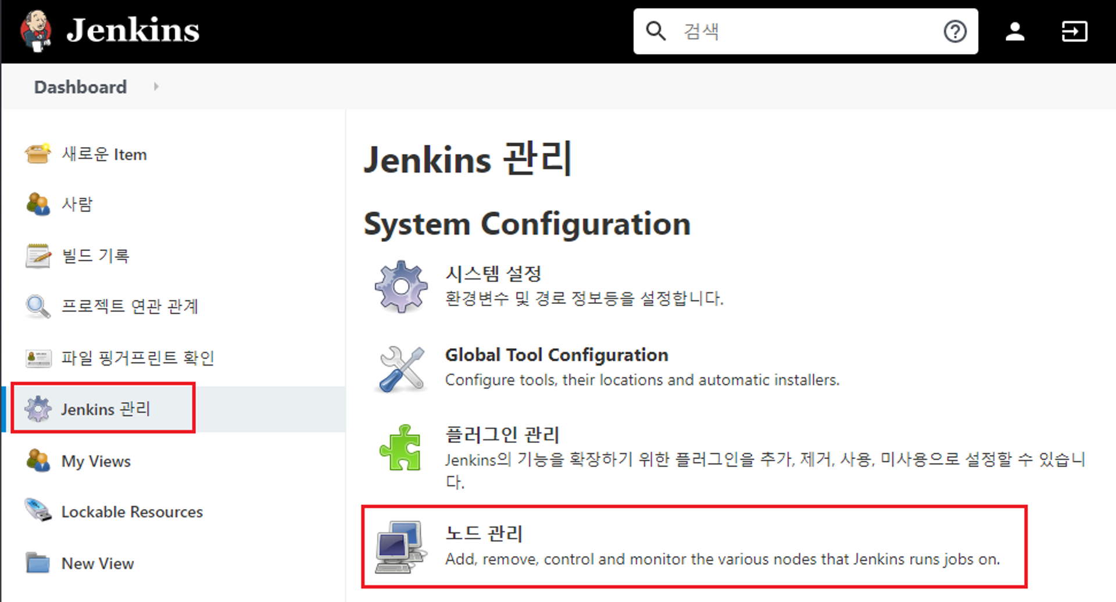
Task: Open 빌드 기록 sidebar link
Action: point(95,256)
